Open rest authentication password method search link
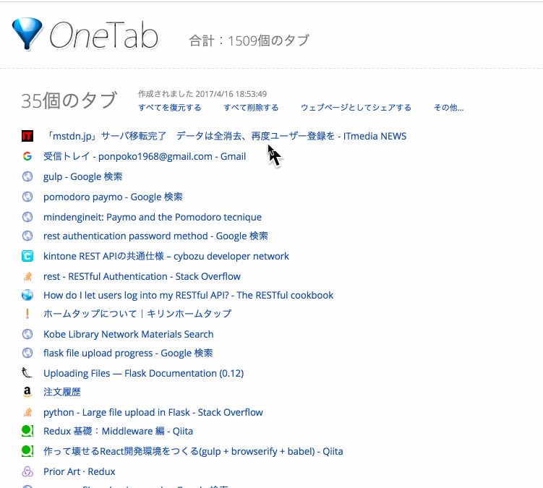Image resolution: width=543 pixels, height=488 pixels. pyautogui.click(x=156, y=236)
